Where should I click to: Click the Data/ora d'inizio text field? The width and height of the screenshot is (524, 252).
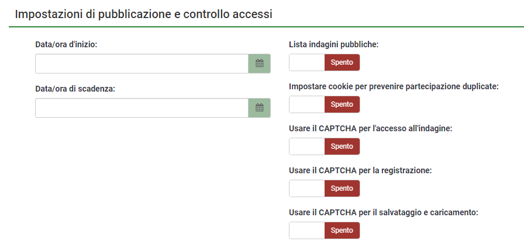tap(142, 64)
